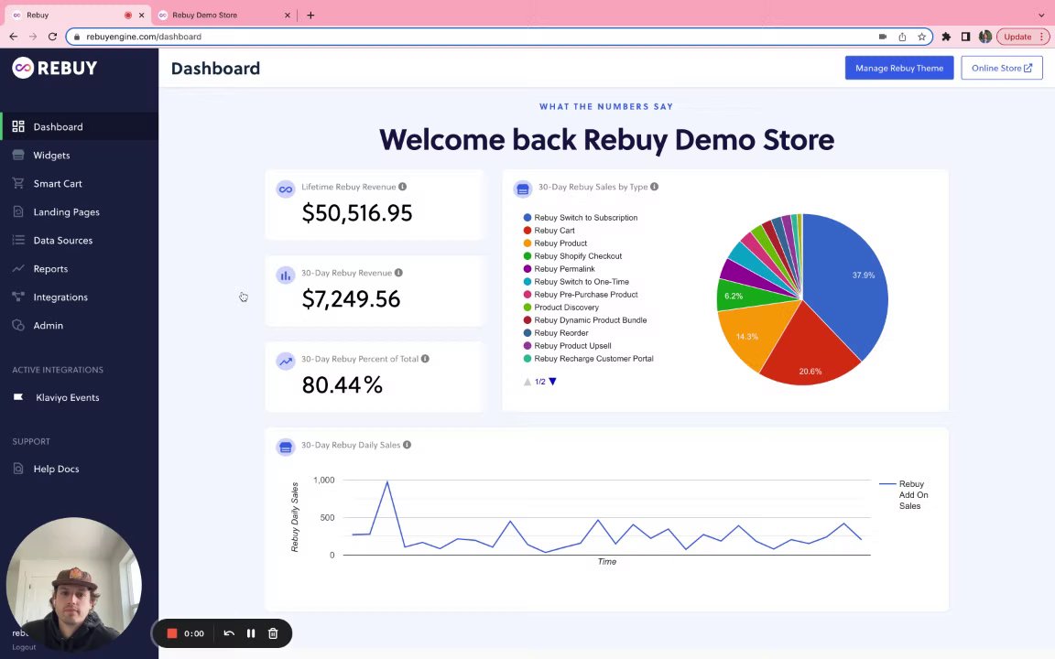Click the presenter webcam bubble

(x=74, y=584)
